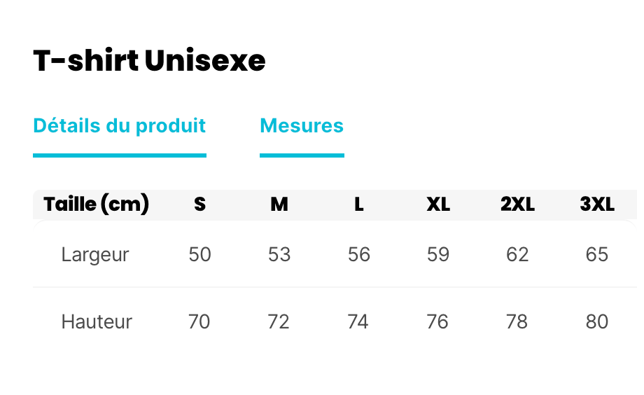Select the Largeur value 65
Viewport: 644px width, 395px height.
597,254
